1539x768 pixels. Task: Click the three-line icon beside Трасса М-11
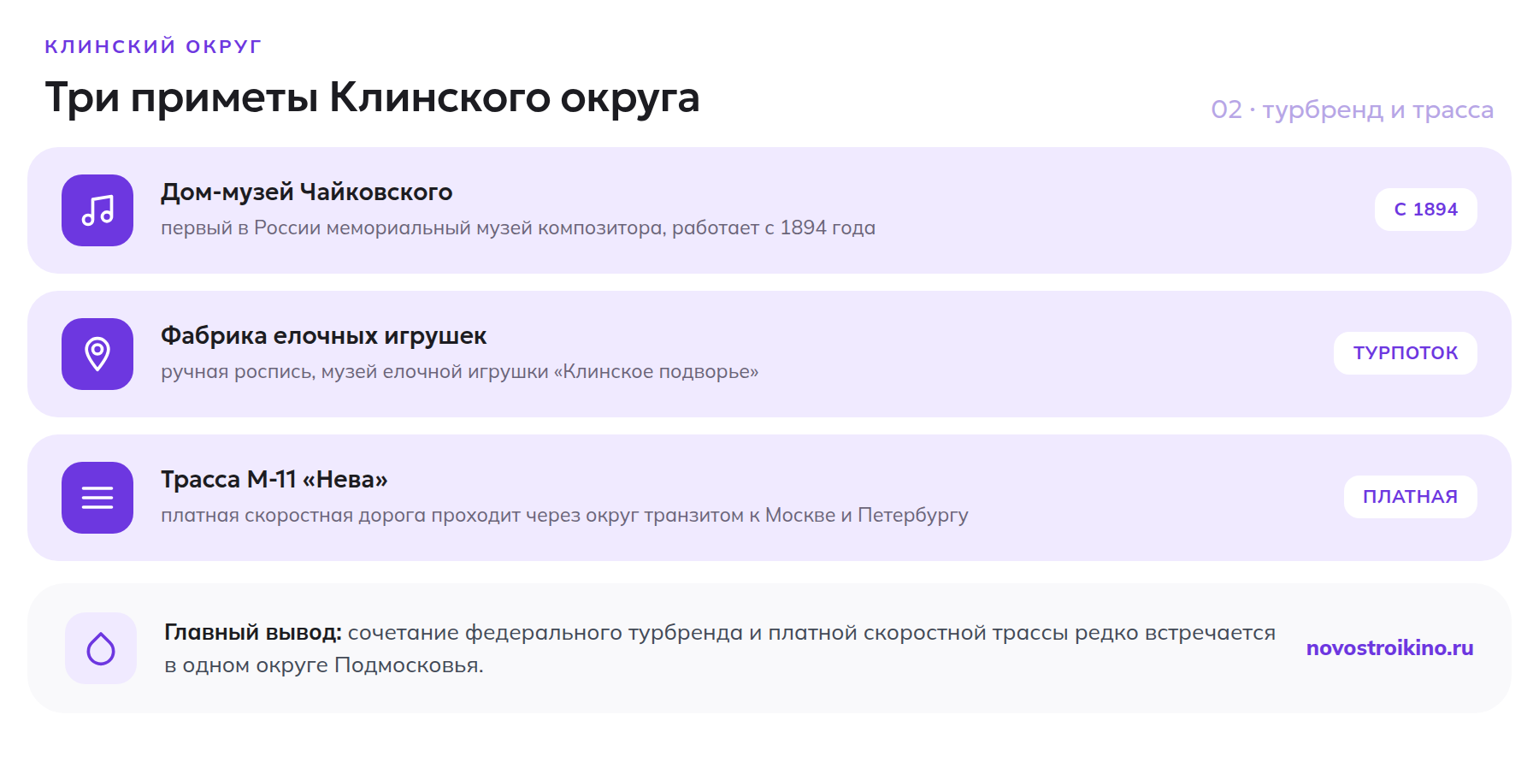97,498
